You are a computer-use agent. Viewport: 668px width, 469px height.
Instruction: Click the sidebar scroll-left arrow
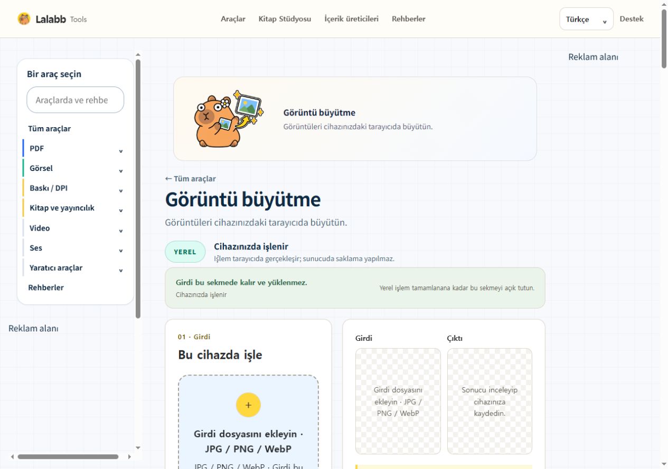point(12,457)
